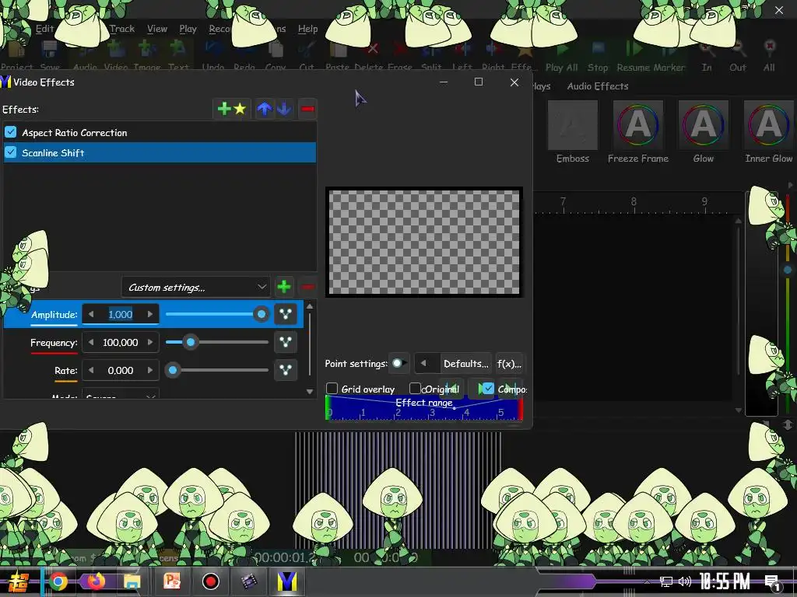797x597 pixels.
Task: Click zoom Out on main toolbar
Action: point(738,58)
